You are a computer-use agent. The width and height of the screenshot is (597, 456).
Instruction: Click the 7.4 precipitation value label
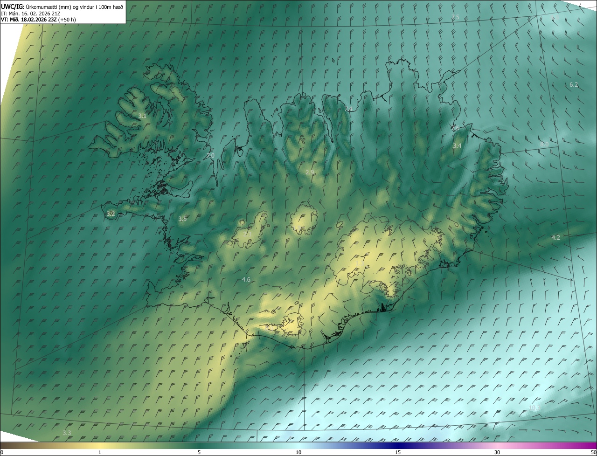[x=348, y=109]
